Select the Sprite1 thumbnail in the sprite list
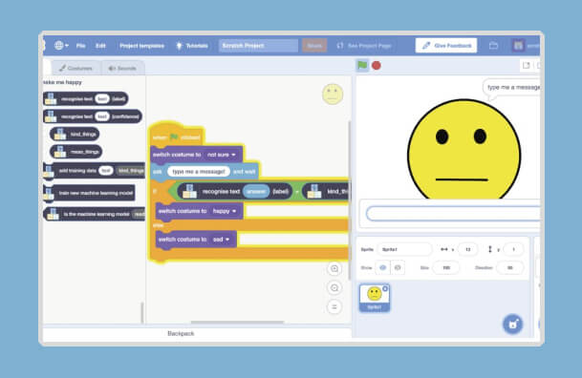The height and width of the screenshot is (378, 582). pyautogui.click(x=375, y=298)
